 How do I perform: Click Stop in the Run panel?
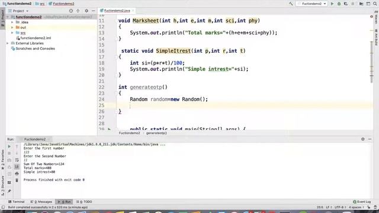click(x=9, y=153)
